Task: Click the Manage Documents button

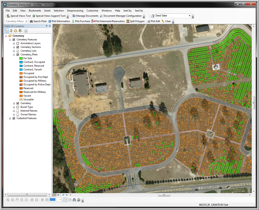Action: click(x=85, y=16)
